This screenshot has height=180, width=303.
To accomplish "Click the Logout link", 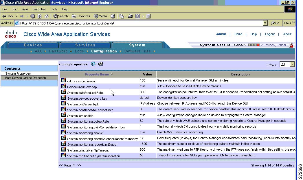I will coord(270,34).
